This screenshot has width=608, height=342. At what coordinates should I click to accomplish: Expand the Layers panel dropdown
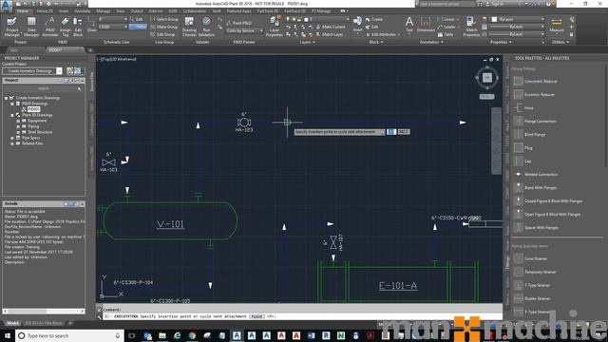coord(307,42)
